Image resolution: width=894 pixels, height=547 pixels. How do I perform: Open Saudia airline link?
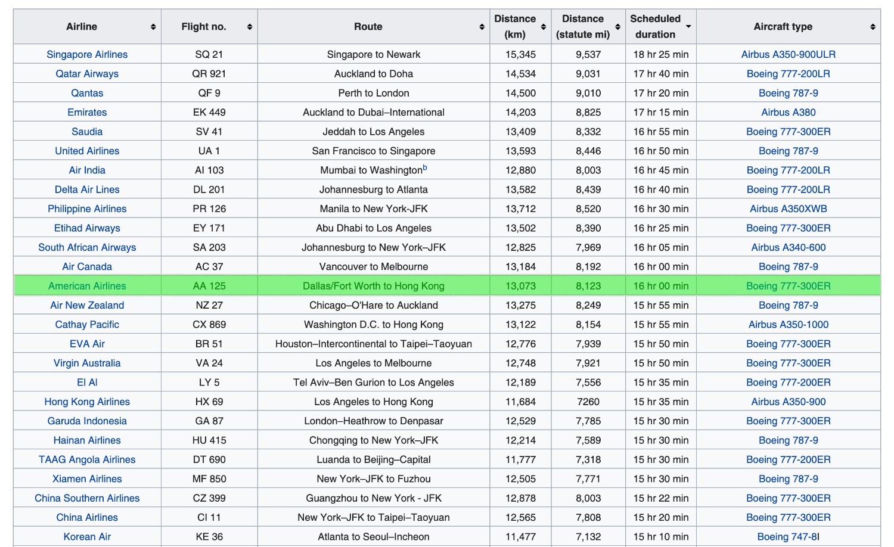click(87, 132)
